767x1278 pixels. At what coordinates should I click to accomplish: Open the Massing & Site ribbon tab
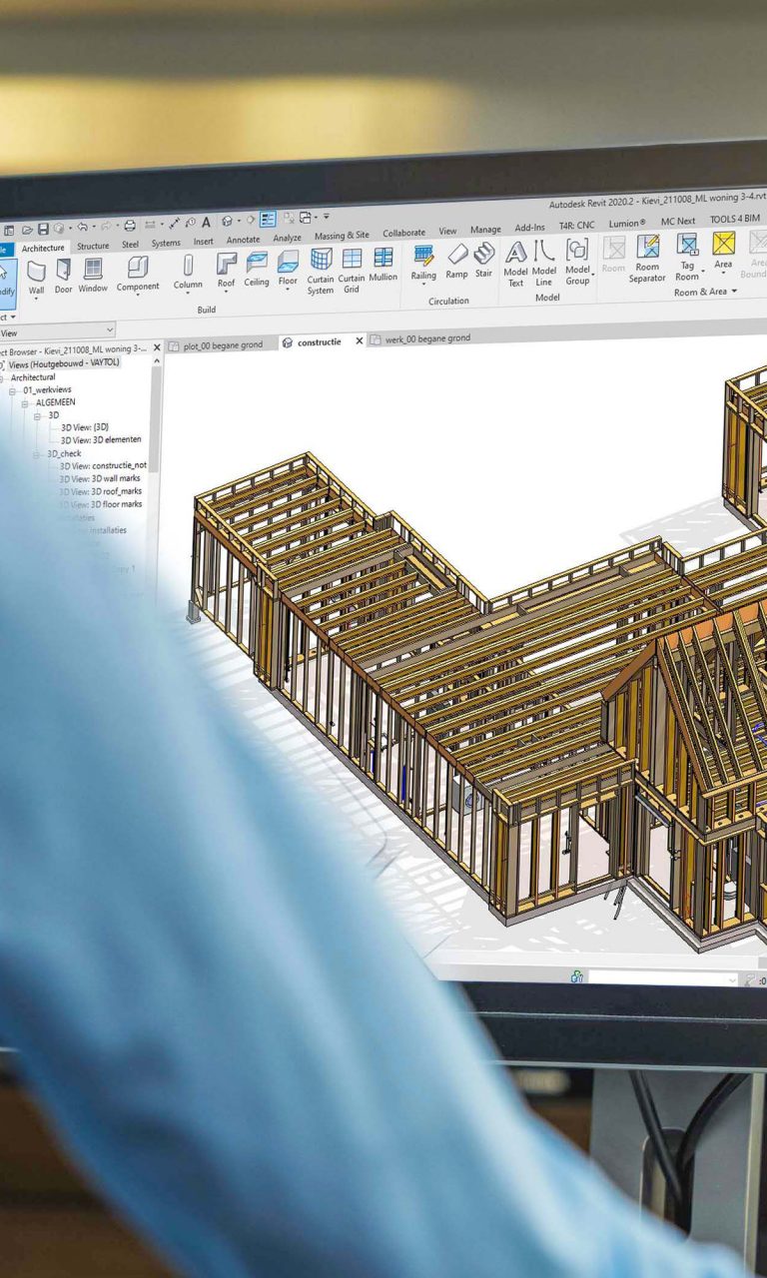point(342,236)
